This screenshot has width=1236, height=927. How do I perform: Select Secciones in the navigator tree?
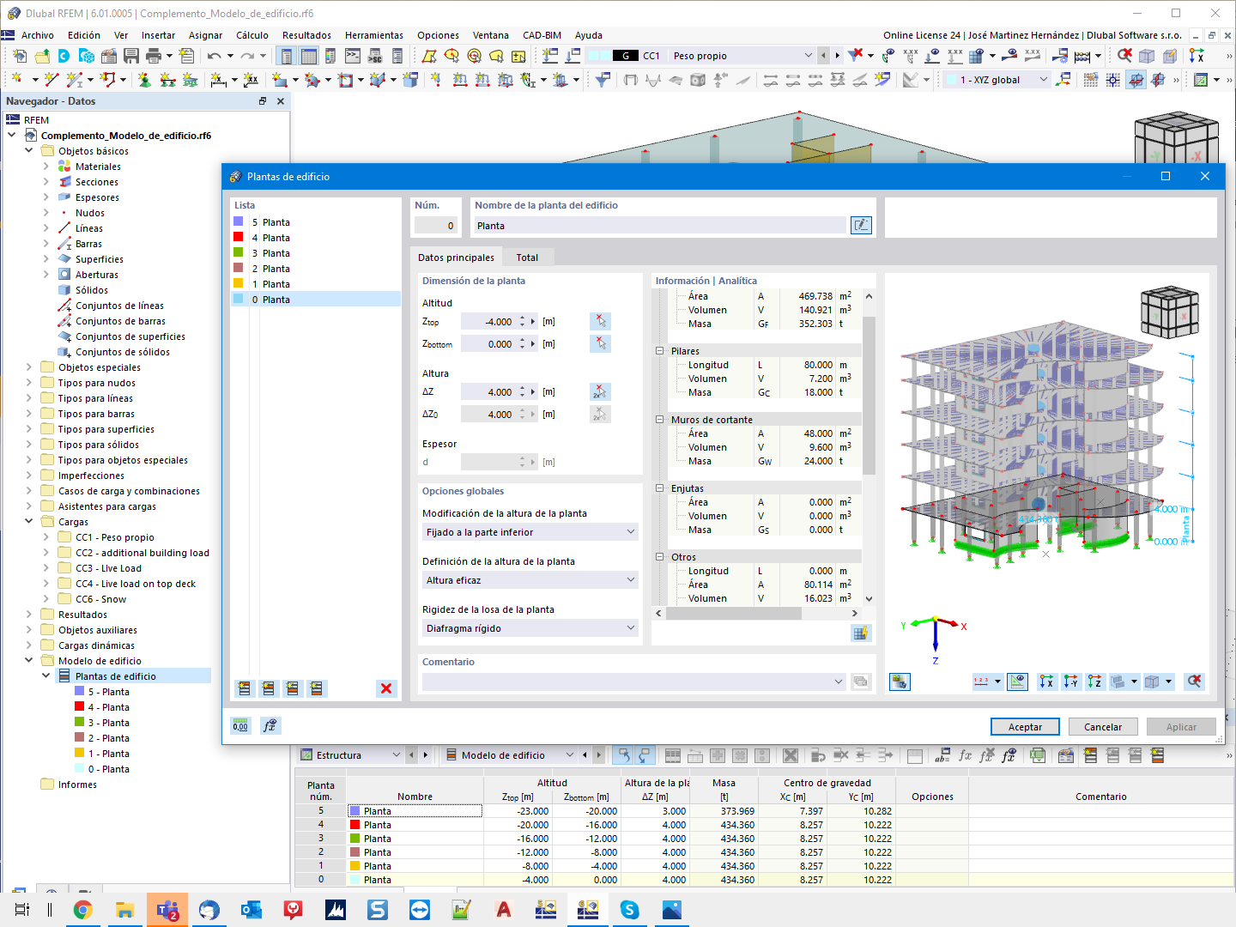click(97, 182)
